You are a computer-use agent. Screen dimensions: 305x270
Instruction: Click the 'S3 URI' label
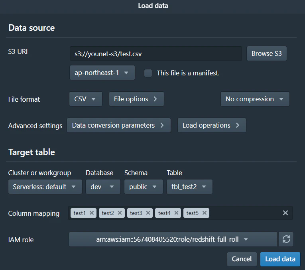click(18, 51)
